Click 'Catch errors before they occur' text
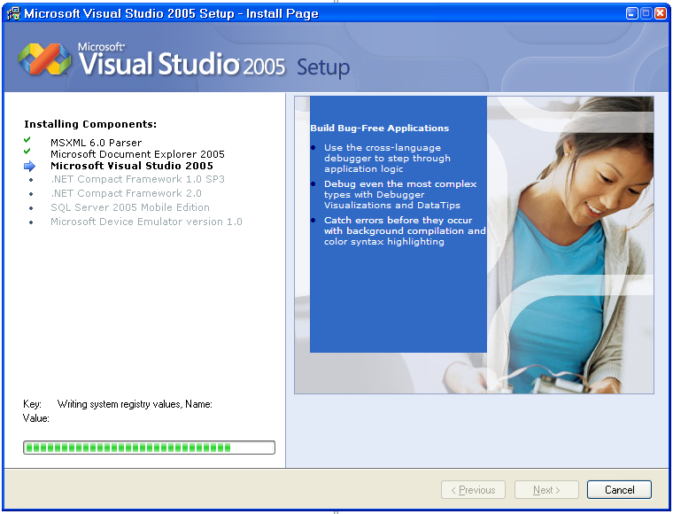 tap(405, 230)
